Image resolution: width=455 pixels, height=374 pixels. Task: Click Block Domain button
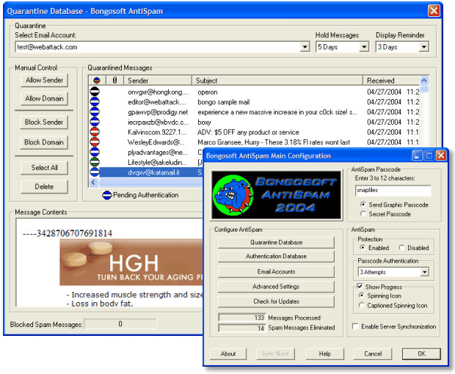pyautogui.click(x=44, y=142)
